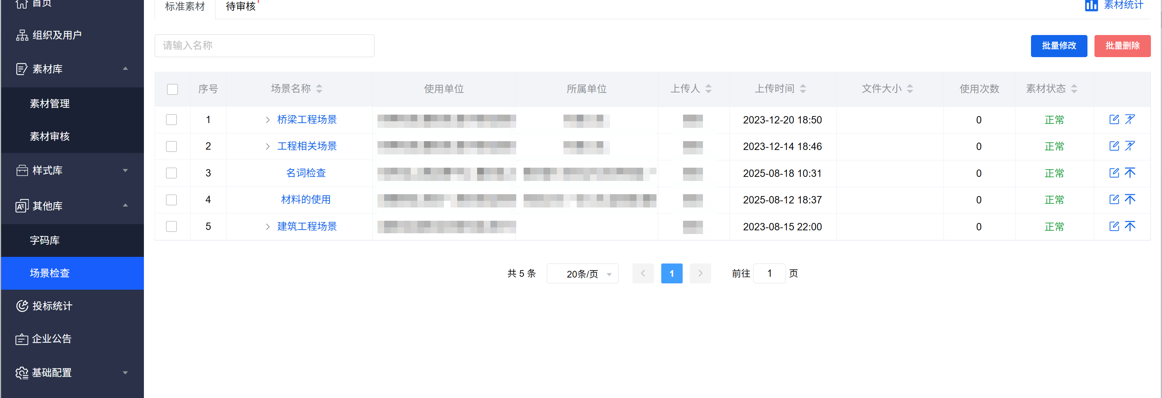This screenshot has height=398, width=1162.
Task: Click unpin-from-top icon for 工程相关场景 row
Action: tap(1130, 146)
